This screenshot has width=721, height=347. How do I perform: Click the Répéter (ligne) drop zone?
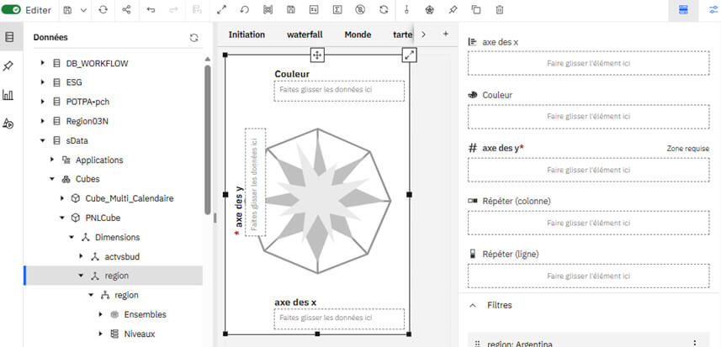[589, 276]
